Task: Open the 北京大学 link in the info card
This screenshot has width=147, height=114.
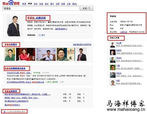Action: click(124, 32)
